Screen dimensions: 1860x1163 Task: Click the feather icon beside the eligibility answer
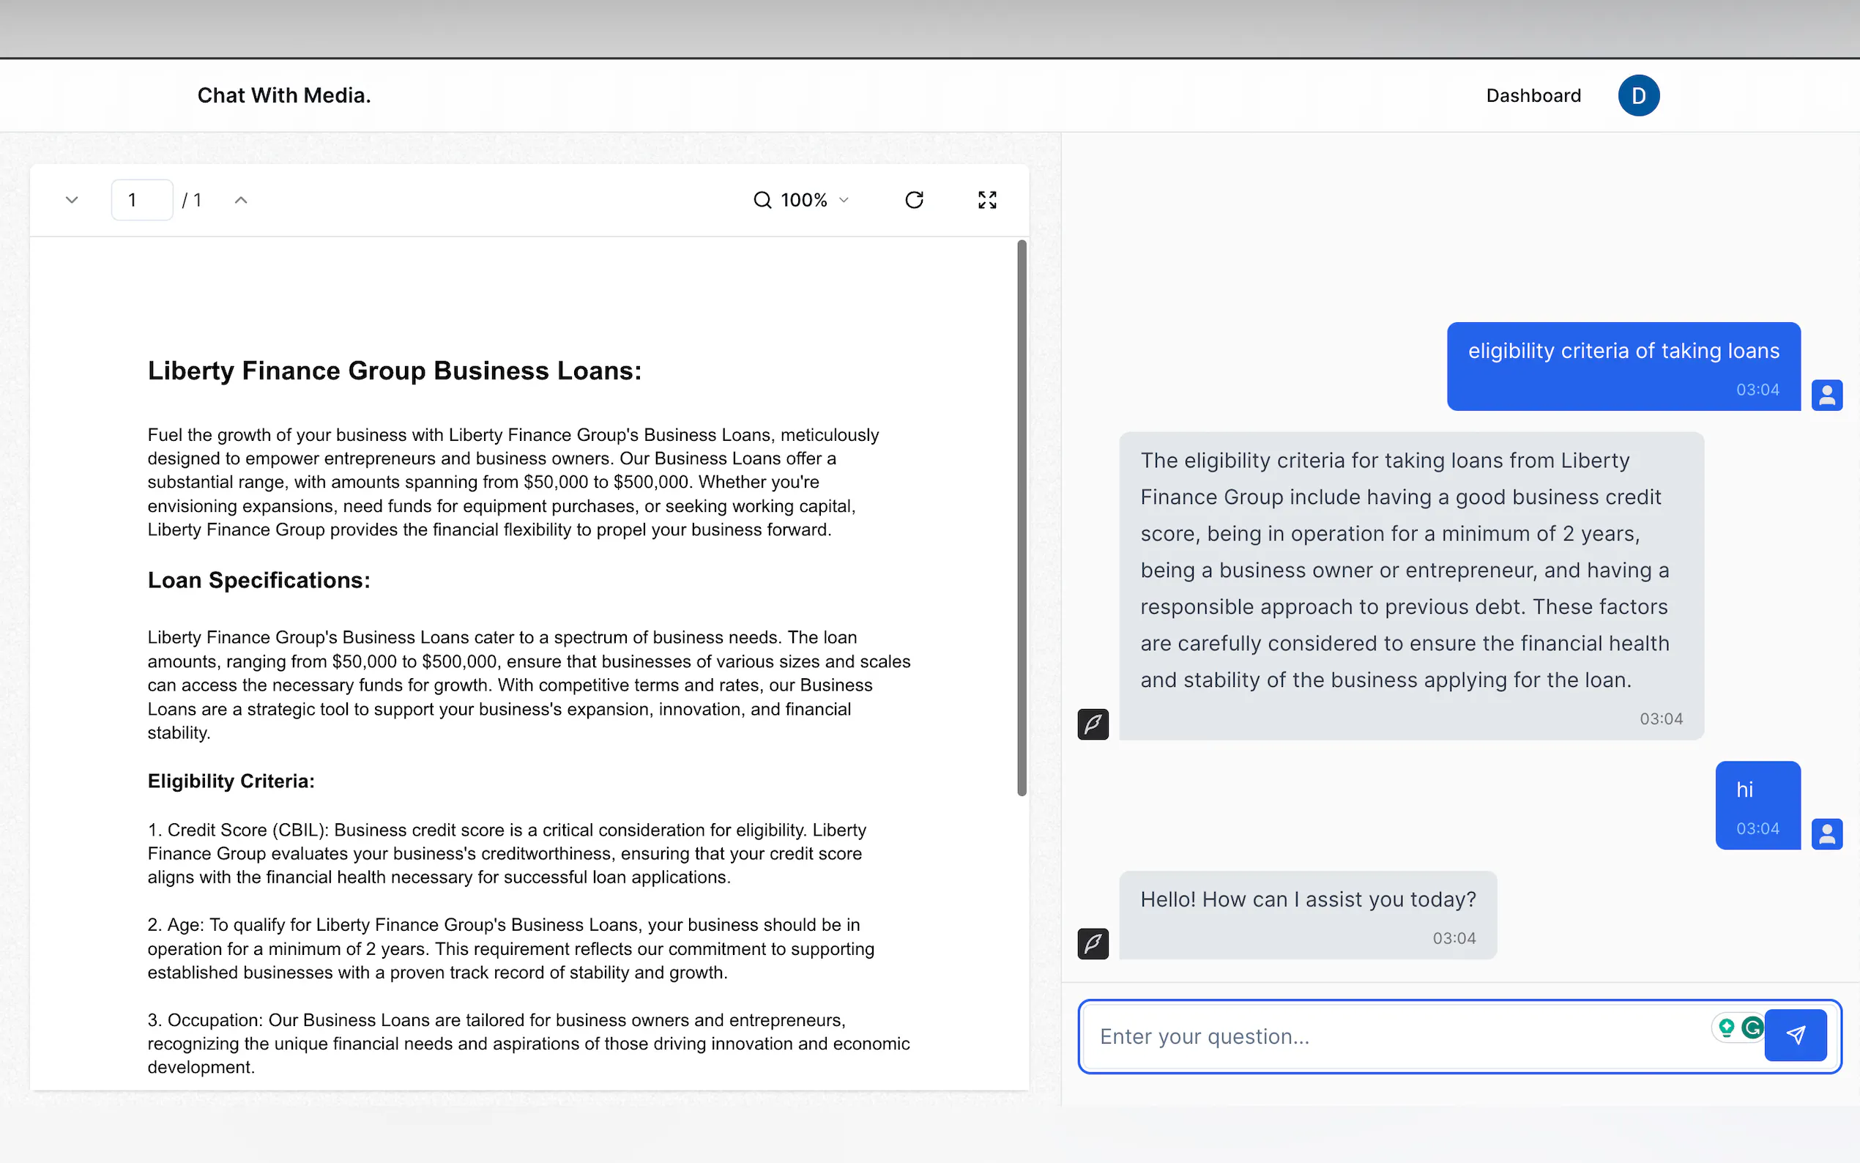point(1093,724)
